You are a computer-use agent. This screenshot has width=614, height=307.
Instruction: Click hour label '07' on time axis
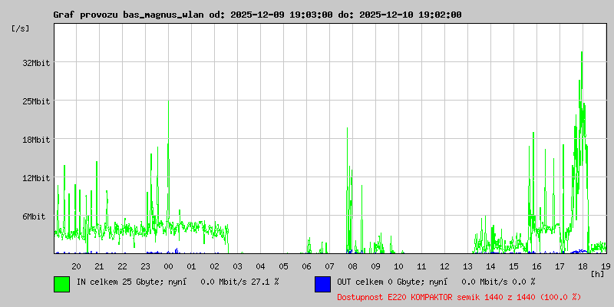[x=330, y=266]
